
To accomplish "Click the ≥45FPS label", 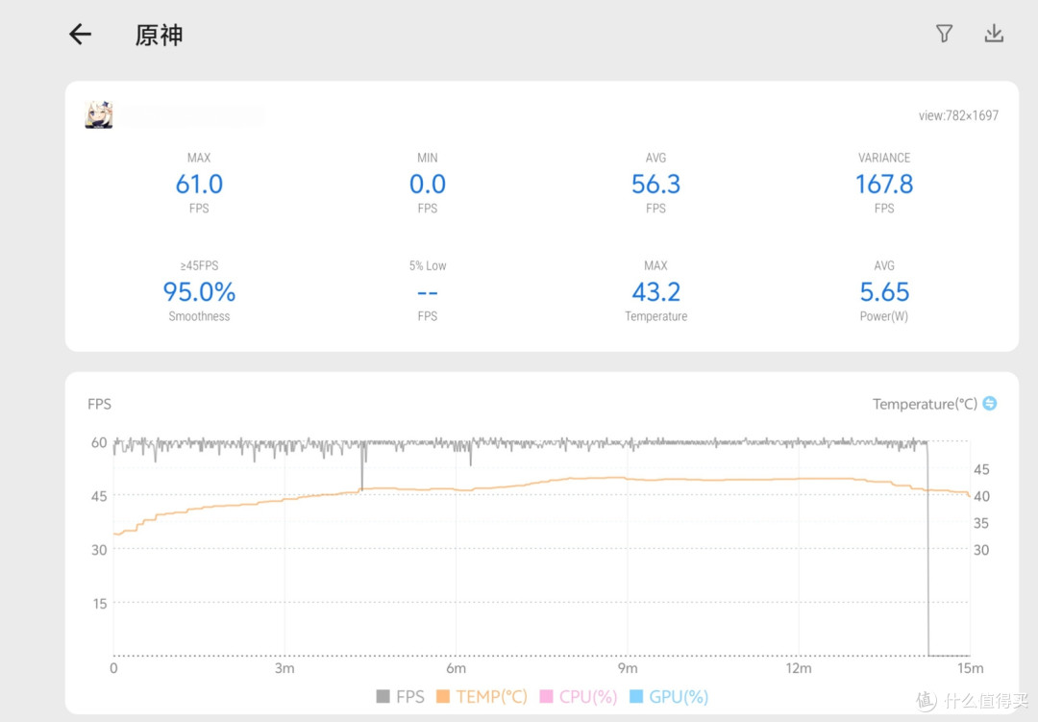I will pos(199,265).
